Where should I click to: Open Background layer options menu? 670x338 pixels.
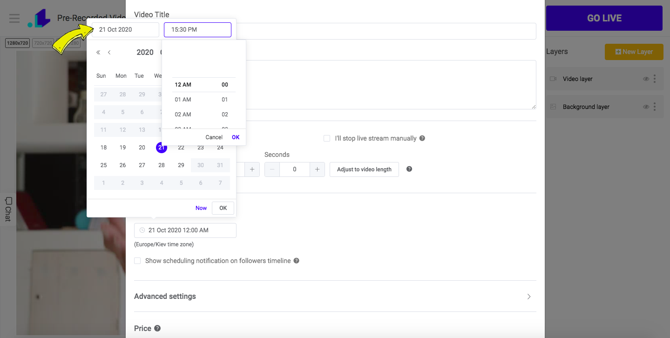click(655, 107)
